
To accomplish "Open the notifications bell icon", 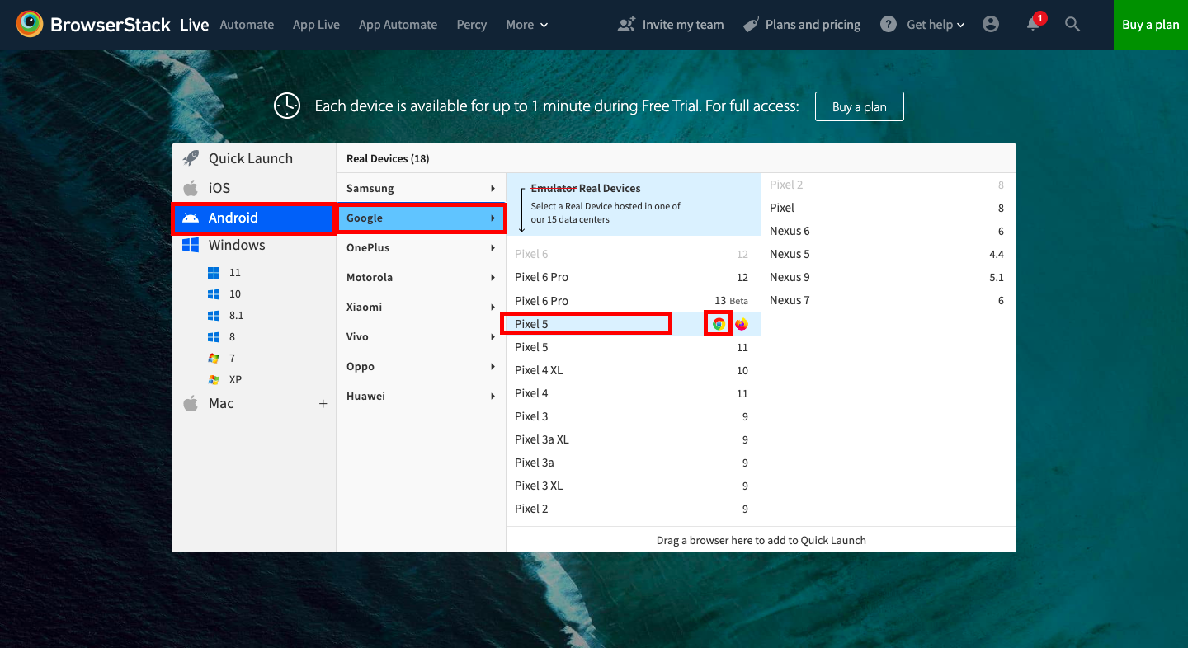I will point(1033,25).
